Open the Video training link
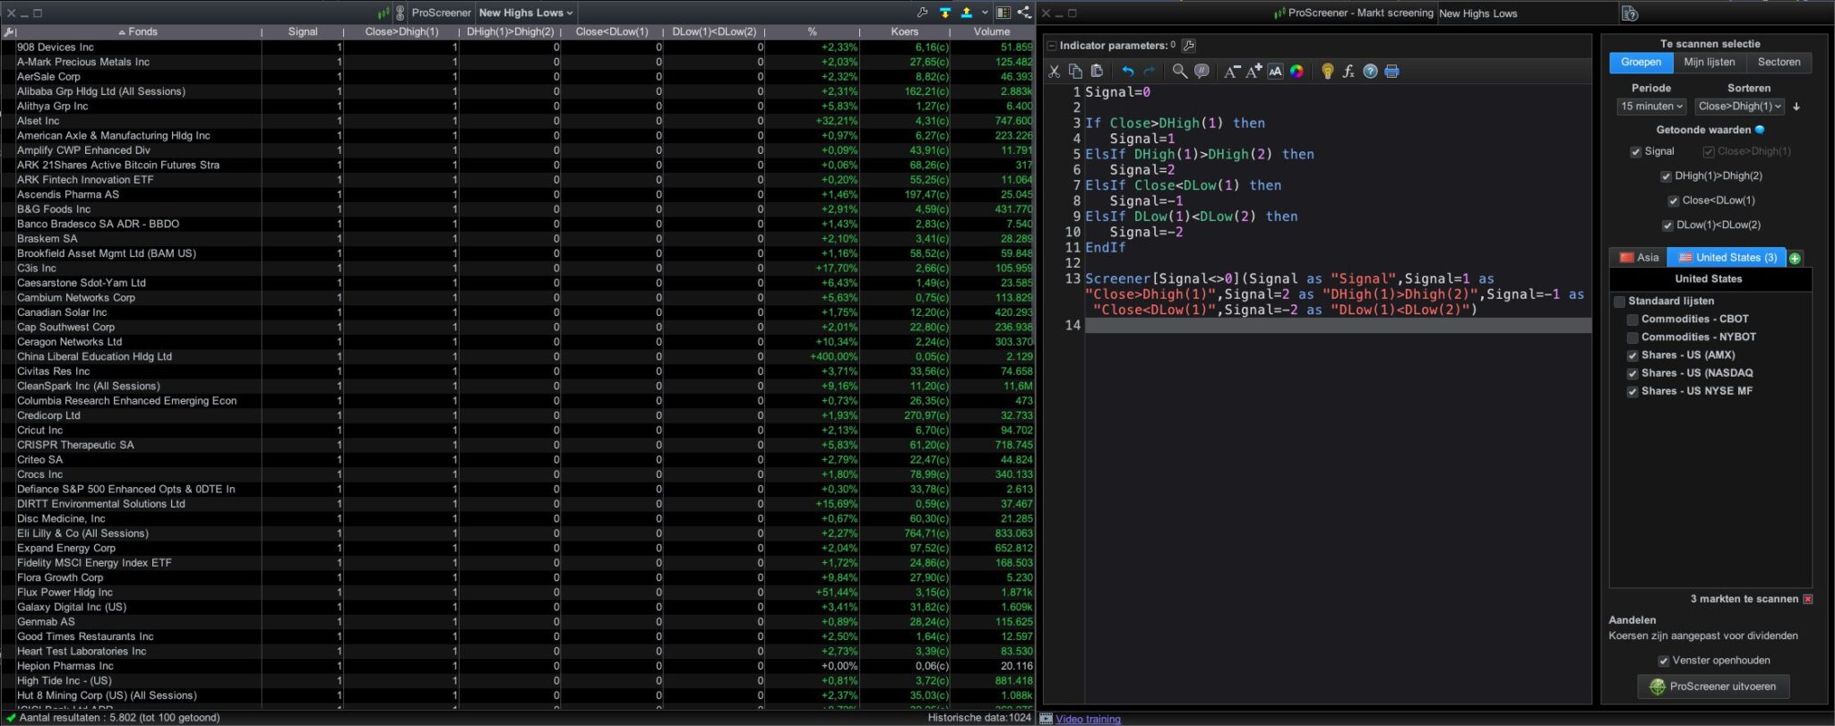Screen dimensions: 1835x726 click(x=1088, y=719)
